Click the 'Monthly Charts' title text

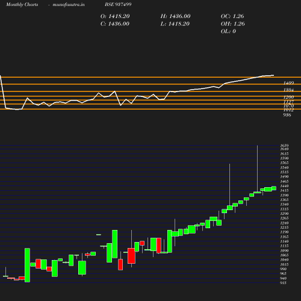tap(22, 5)
